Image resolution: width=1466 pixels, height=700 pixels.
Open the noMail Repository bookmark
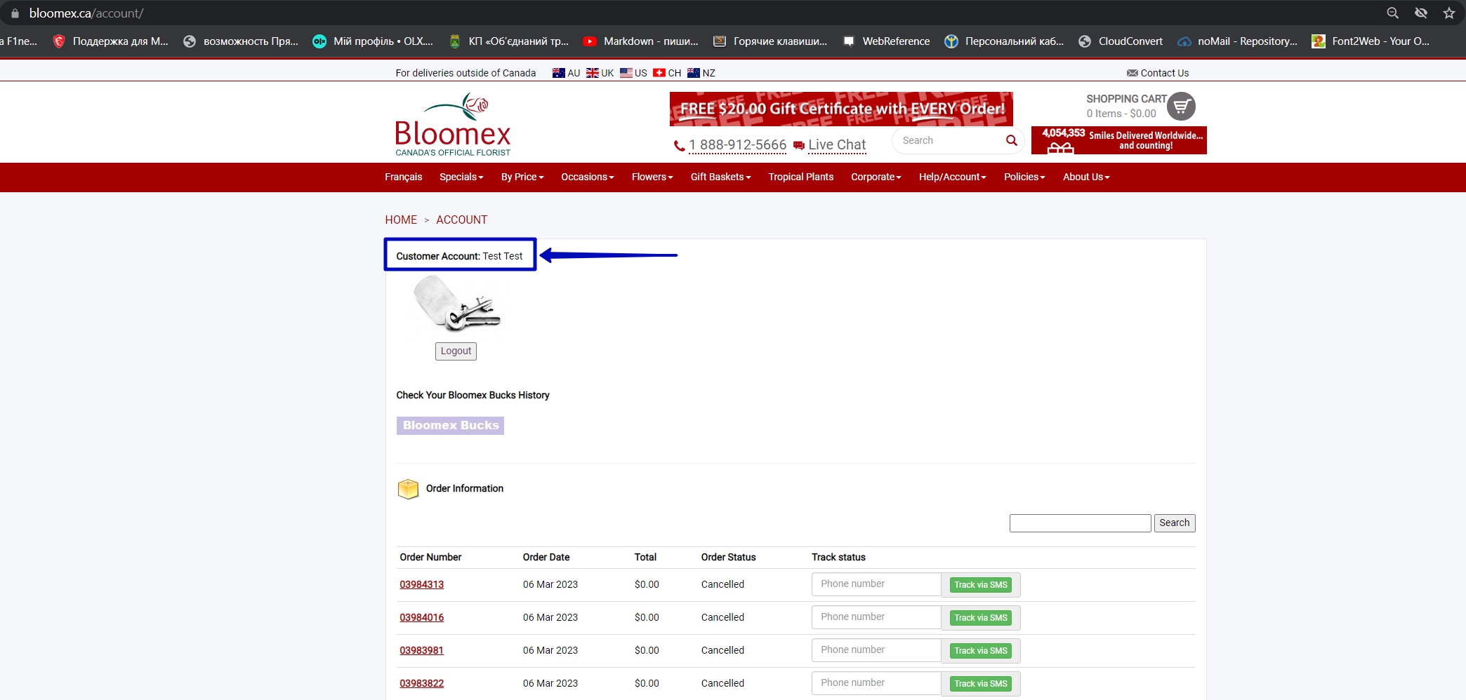click(x=1238, y=41)
